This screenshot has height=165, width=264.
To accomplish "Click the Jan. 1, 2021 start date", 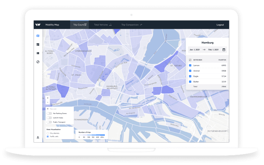I will (195, 50).
